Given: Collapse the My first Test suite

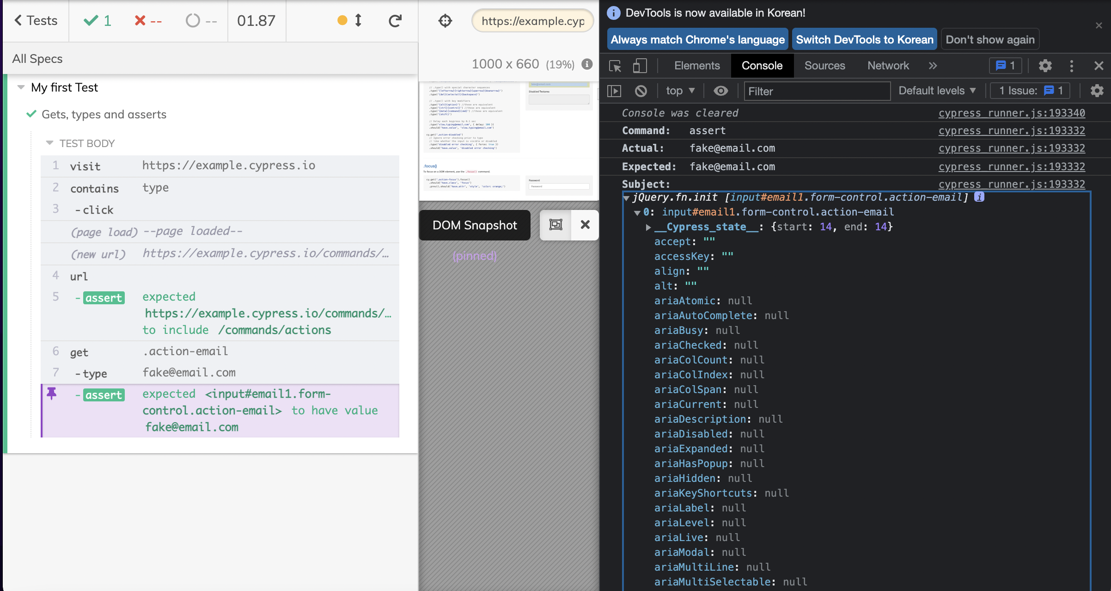Looking at the screenshot, I should click(21, 87).
